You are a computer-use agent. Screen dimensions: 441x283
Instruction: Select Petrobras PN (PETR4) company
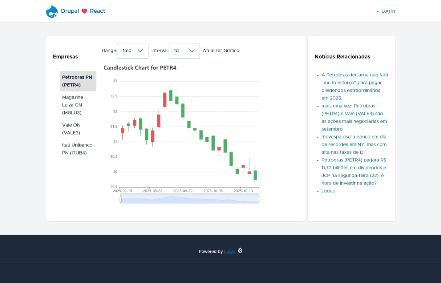pyautogui.click(x=78, y=81)
